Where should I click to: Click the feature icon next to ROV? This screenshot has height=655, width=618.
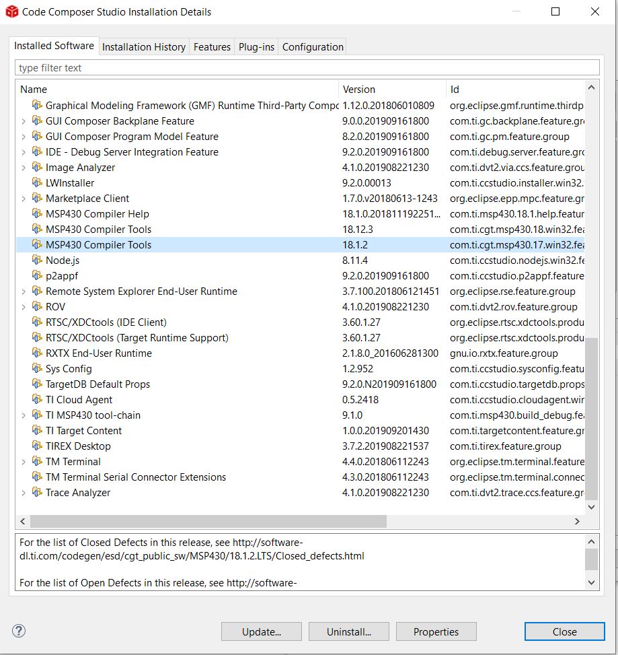coord(37,306)
